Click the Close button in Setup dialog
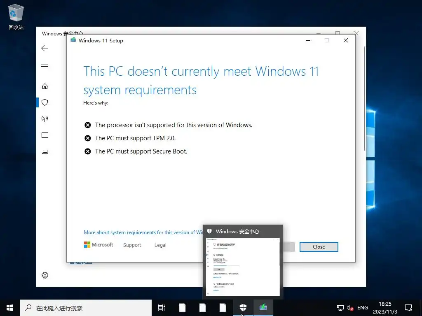This screenshot has height=316, width=422. tap(319, 247)
